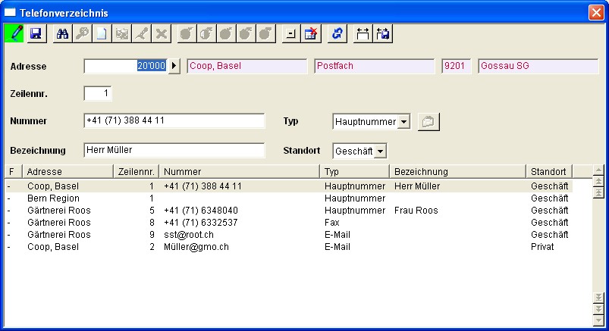Click the list scrollbar up arrow
Viewport: 609px width, 331px height.
(x=598, y=170)
